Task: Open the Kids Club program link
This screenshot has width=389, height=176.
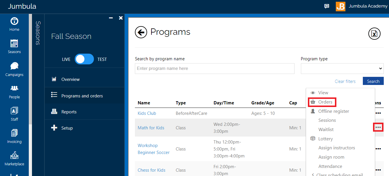Action: tap(147, 113)
